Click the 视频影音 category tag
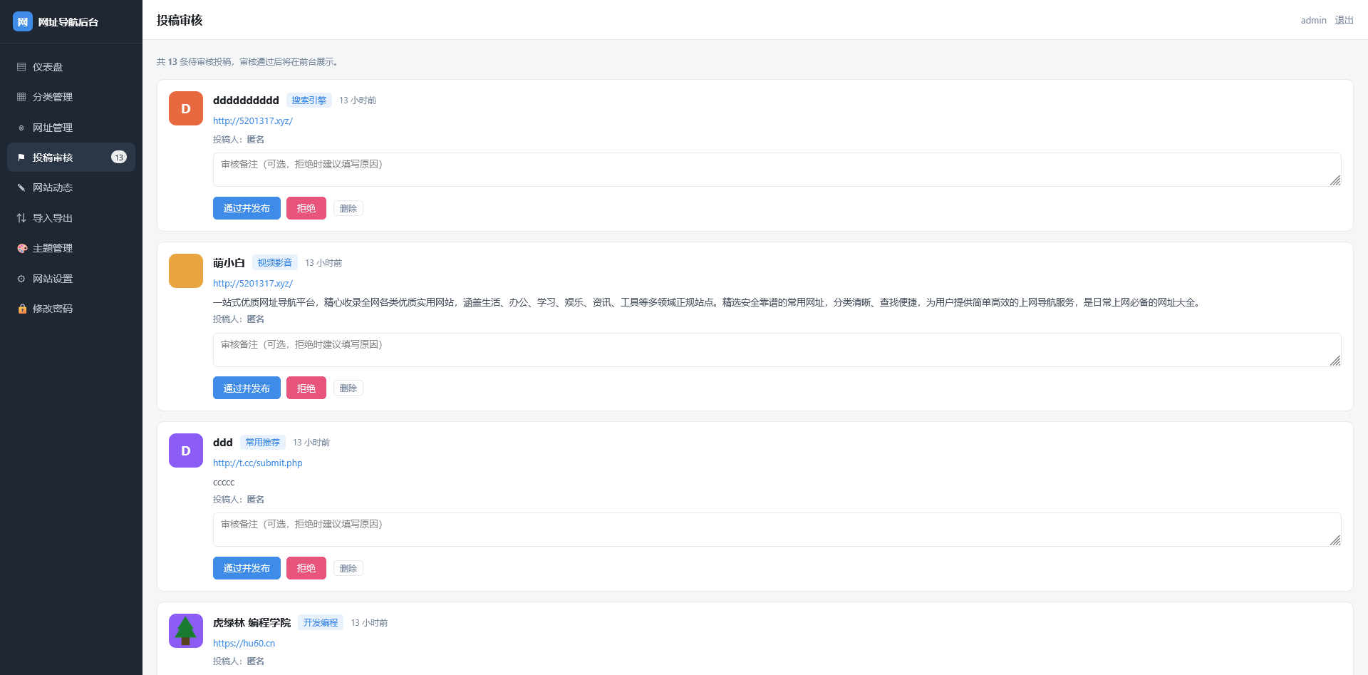 tap(275, 263)
